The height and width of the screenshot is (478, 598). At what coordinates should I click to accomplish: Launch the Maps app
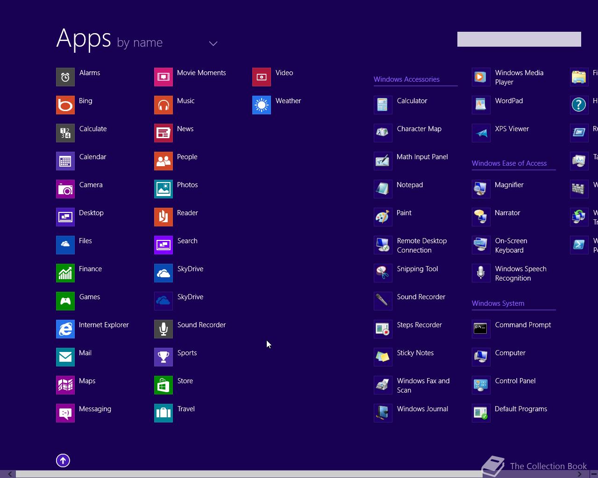pos(65,385)
